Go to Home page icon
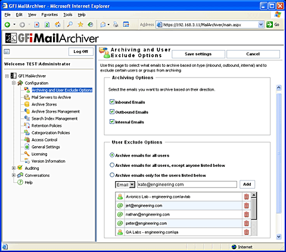Screen dimensions: 286x252 (x=58, y=24)
